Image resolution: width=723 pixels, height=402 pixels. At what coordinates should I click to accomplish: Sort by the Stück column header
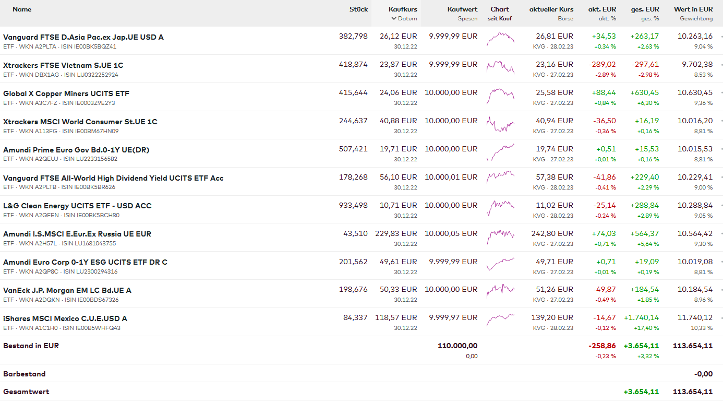358,9
